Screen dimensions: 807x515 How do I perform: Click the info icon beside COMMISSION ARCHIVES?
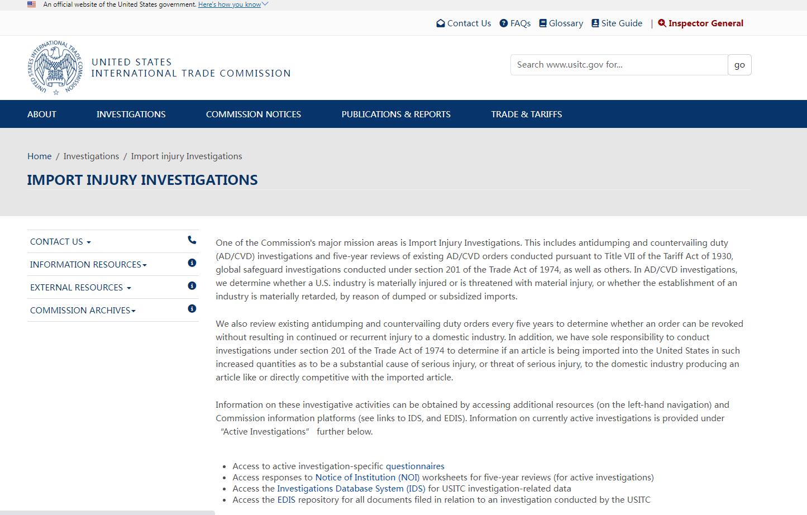(x=192, y=308)
